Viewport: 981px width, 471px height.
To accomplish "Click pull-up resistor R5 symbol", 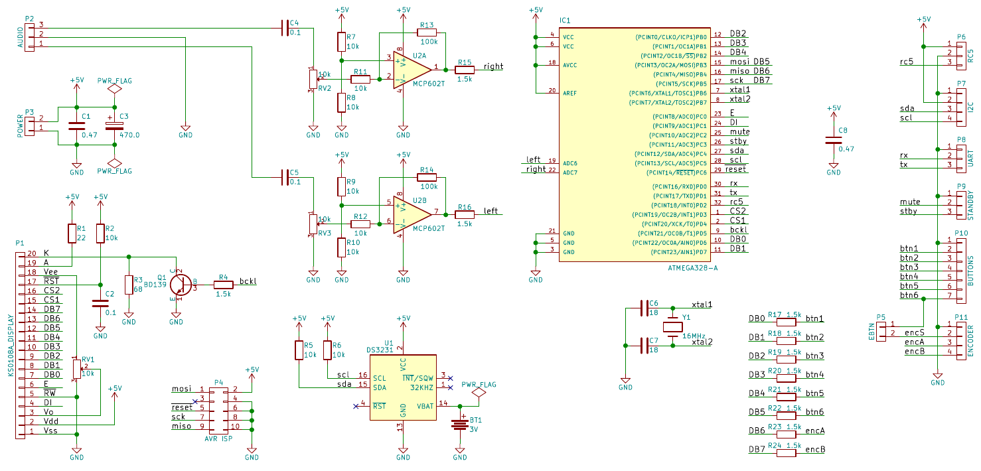I will pos(299,350).
